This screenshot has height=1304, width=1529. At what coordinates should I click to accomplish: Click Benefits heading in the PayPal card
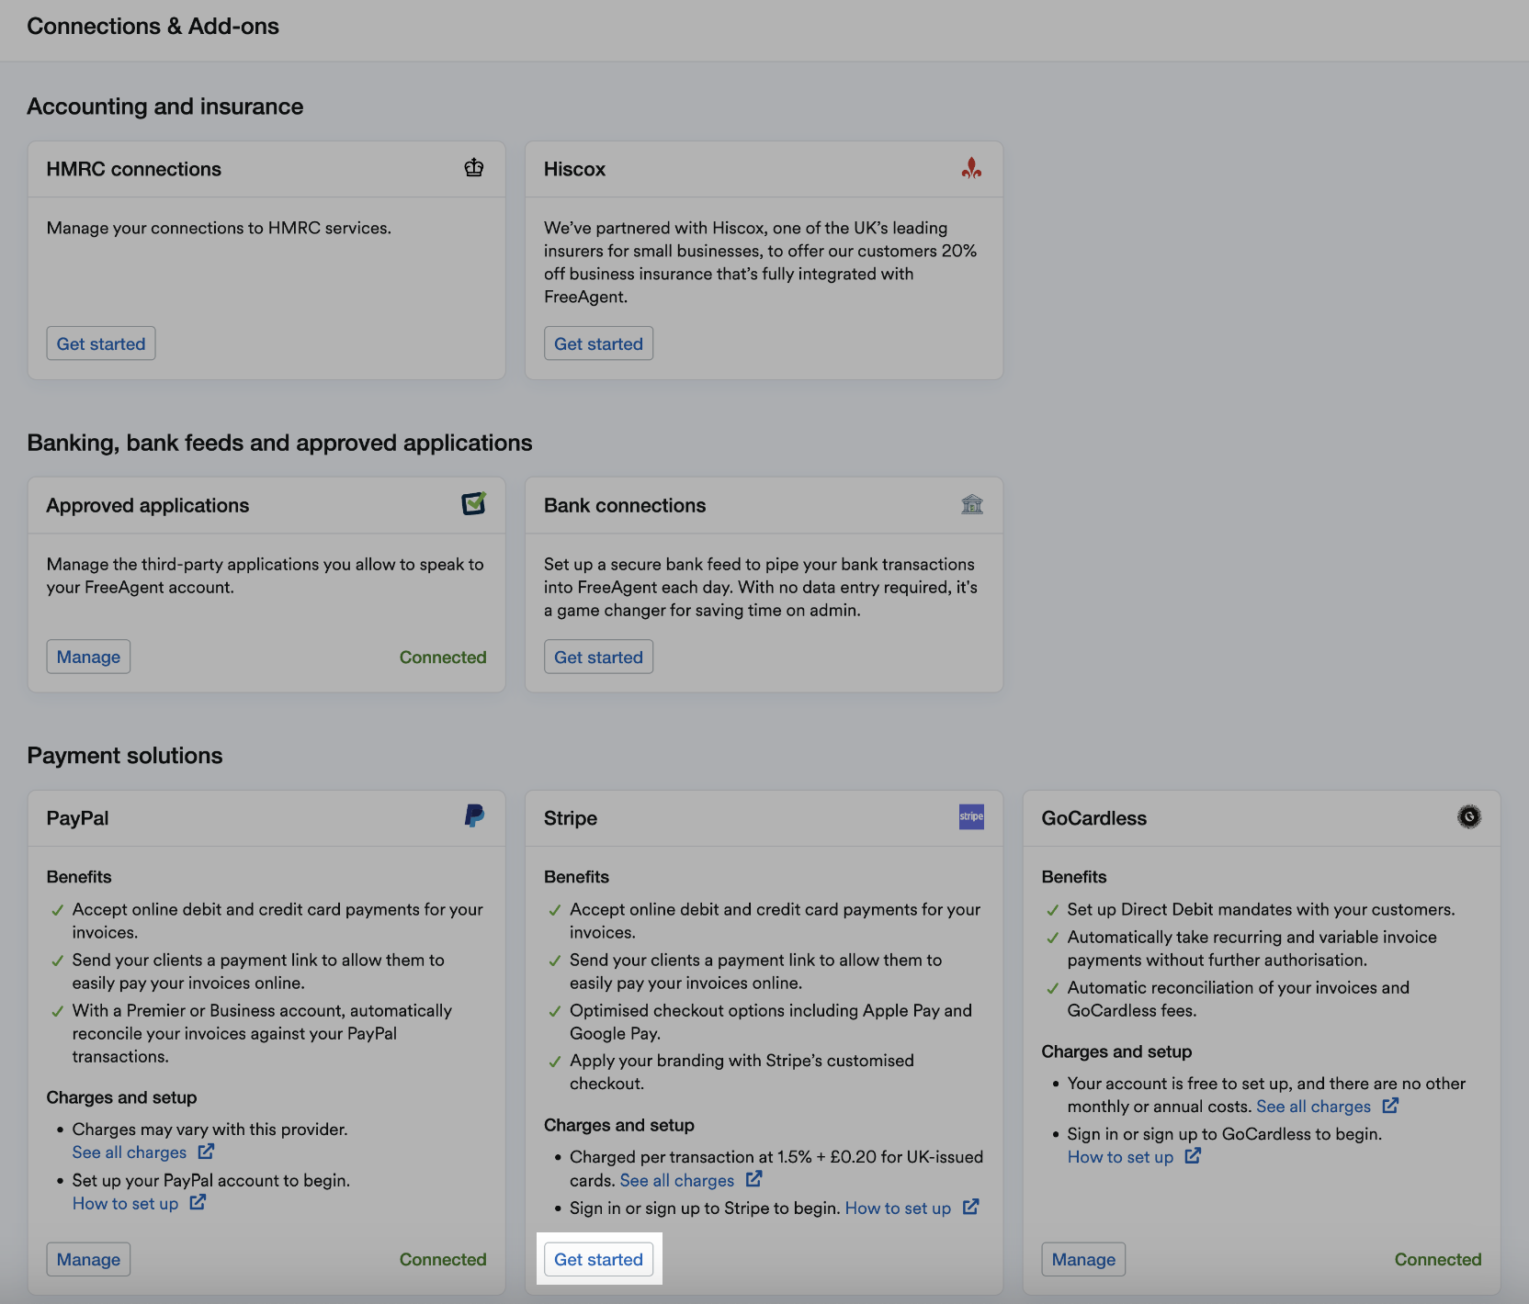click(79, 877)
